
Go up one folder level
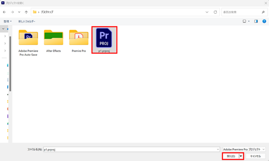click(26, 12)
